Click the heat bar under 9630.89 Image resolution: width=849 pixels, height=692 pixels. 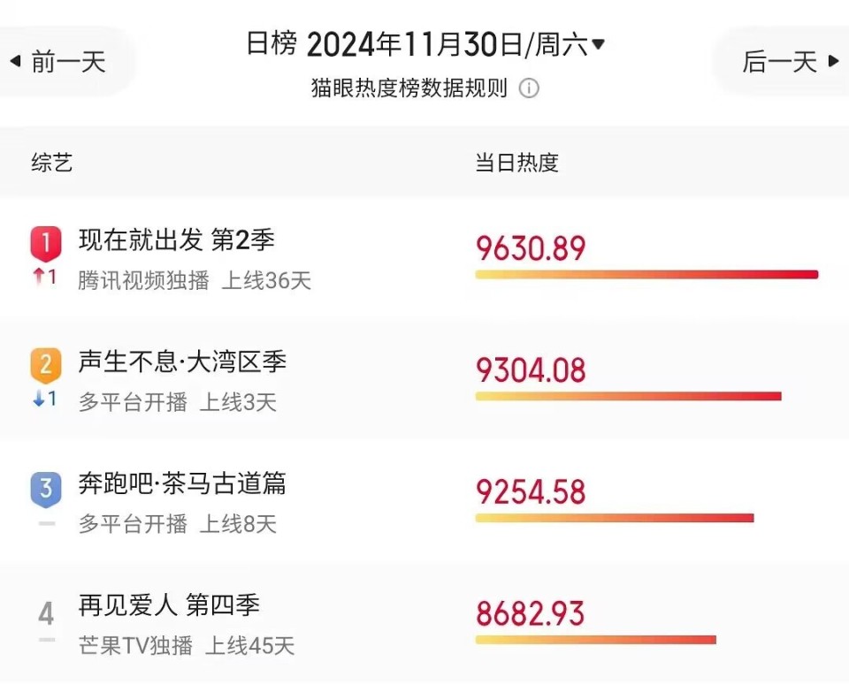click(646, 274)
